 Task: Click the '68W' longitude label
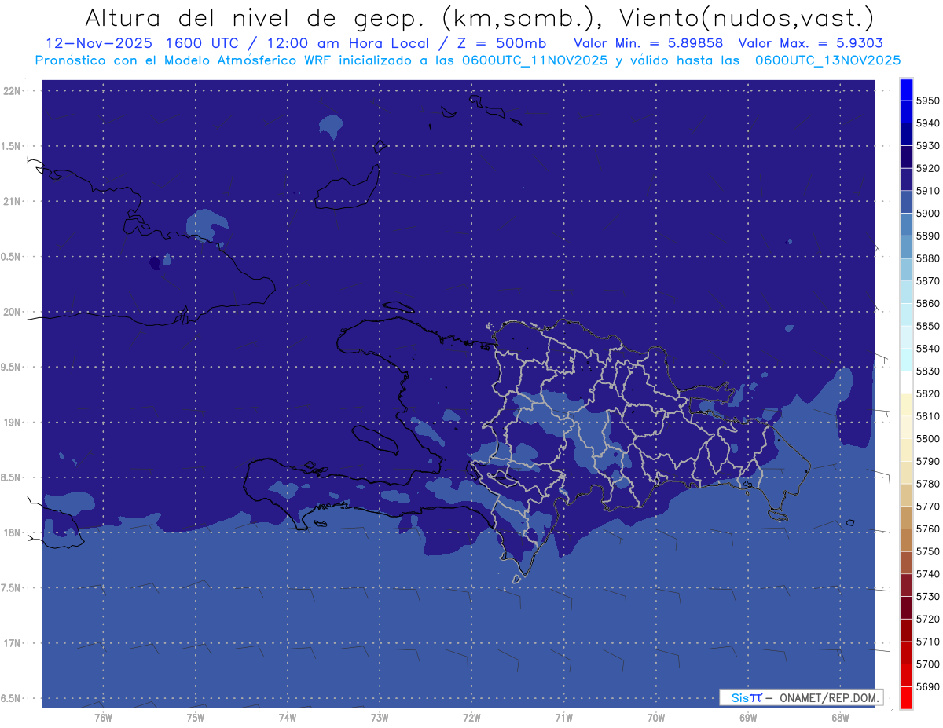tap(840, 718)
